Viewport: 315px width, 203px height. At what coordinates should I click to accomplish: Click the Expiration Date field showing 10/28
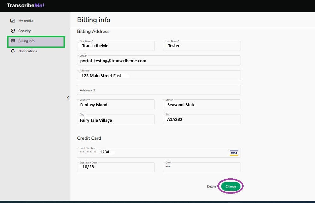(116, 167)
